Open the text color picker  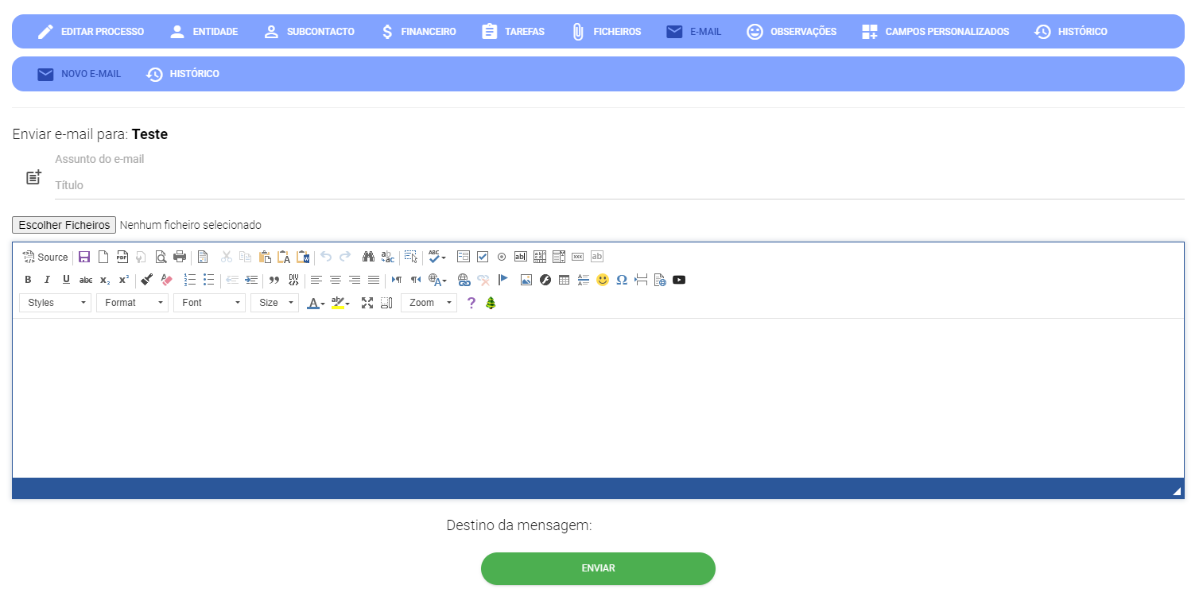[x=316, y=303]
